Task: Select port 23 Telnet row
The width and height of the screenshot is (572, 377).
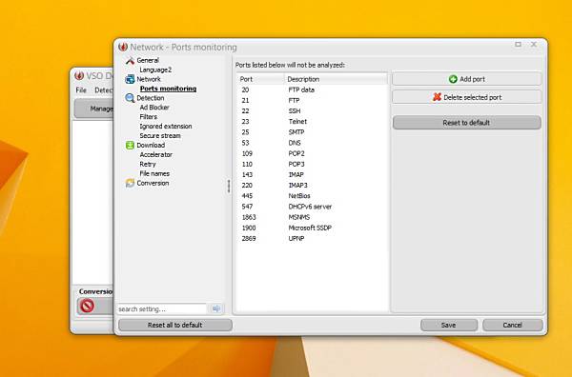Action: 312,122
